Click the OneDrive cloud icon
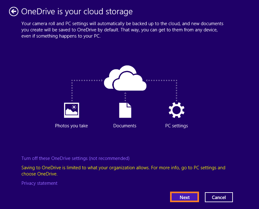Screen dimensions: 259x209 (125, 78)
